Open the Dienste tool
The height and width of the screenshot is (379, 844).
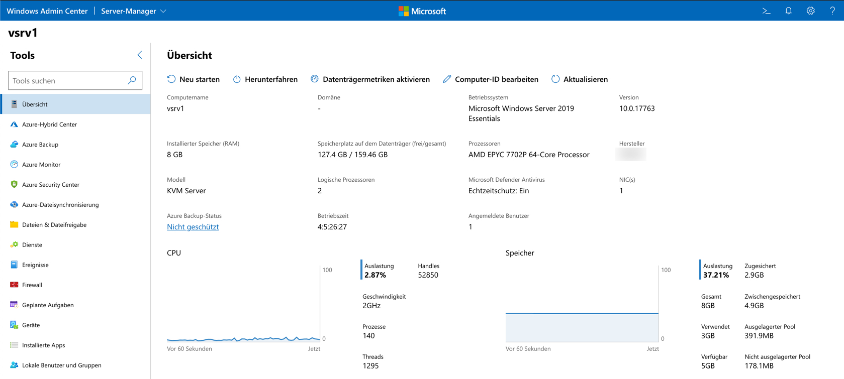point(75,244)
